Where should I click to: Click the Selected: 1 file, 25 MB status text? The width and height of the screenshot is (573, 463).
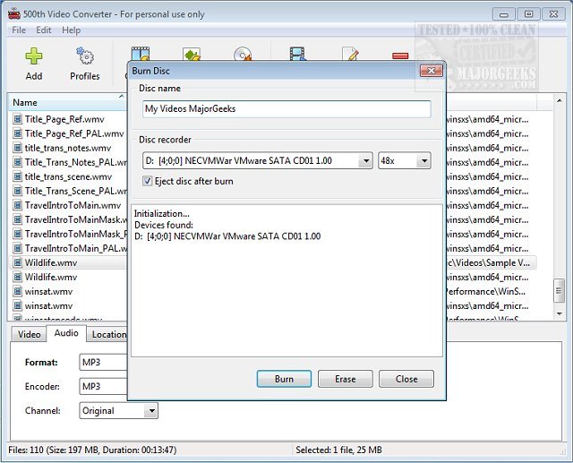pos(338,450)
